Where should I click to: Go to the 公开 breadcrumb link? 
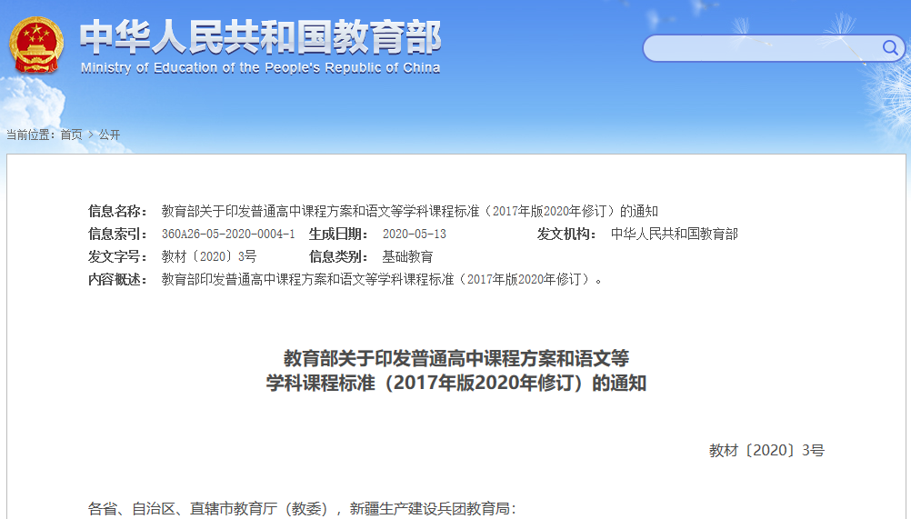click(x=109, y=135)
